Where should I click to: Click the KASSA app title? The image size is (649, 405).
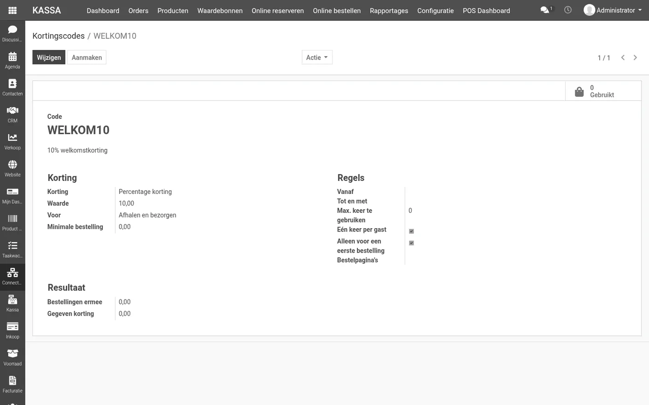[x=46, y=10]
